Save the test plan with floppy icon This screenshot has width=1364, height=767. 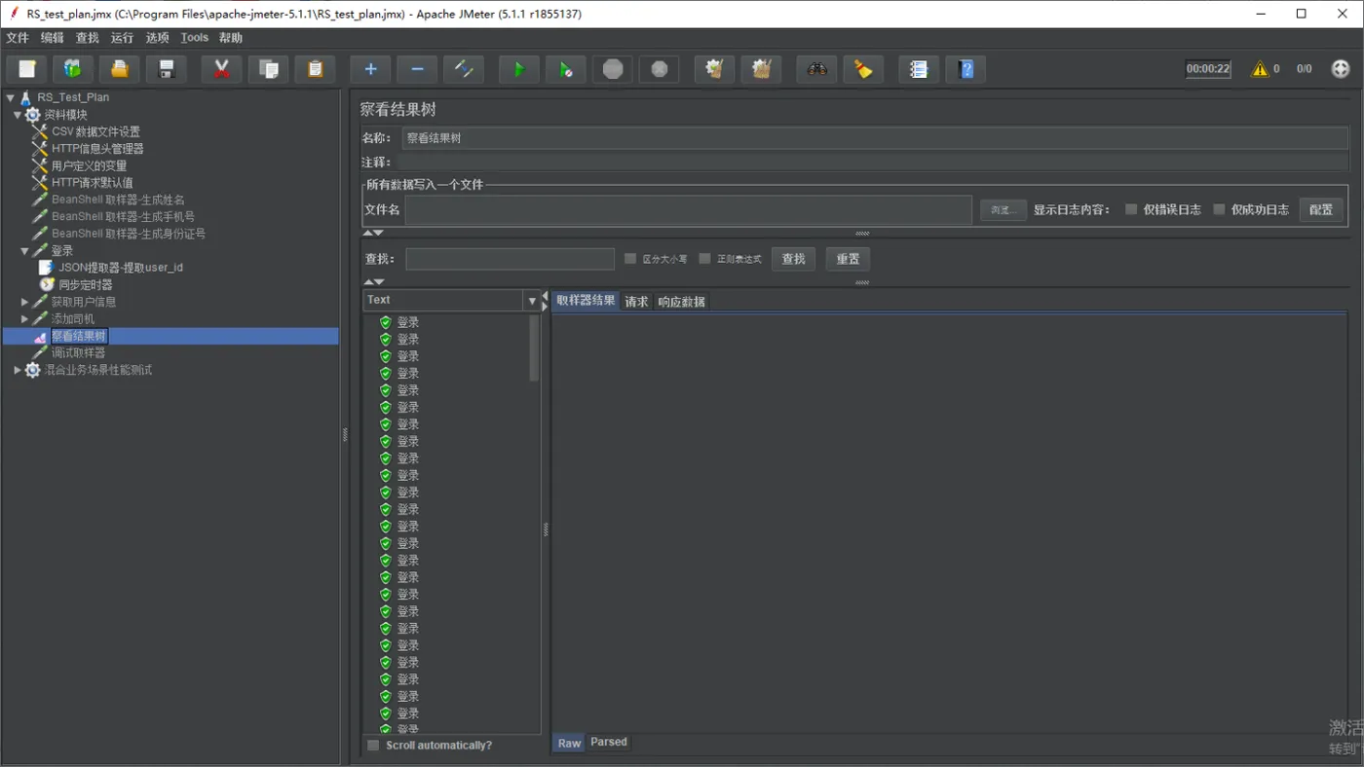(x=167, y=69)
